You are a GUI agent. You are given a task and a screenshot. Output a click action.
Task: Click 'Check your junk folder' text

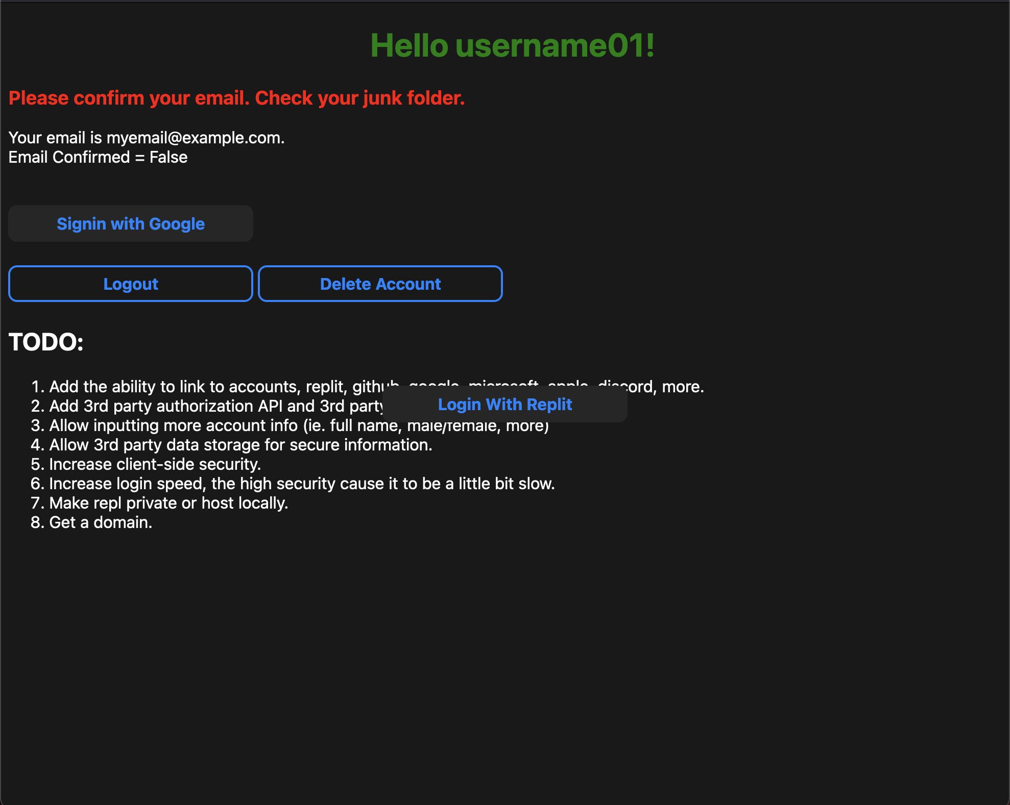click(x=359, y=98)
